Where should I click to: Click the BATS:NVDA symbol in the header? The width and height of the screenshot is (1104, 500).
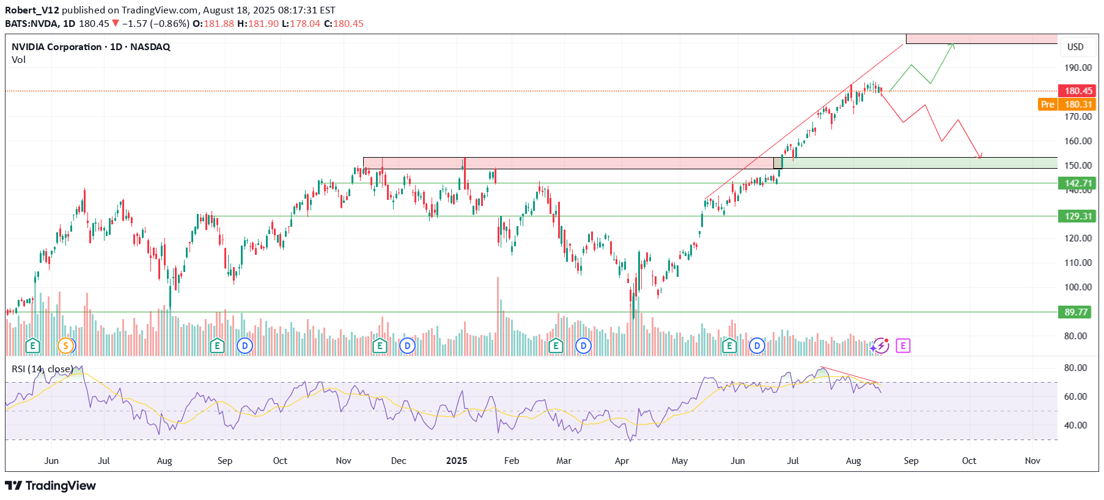[32, 23]
